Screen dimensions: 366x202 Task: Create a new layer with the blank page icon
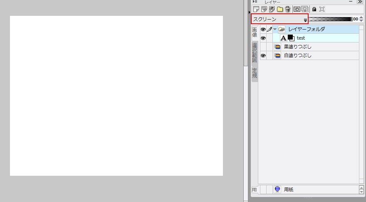(256, 9)
